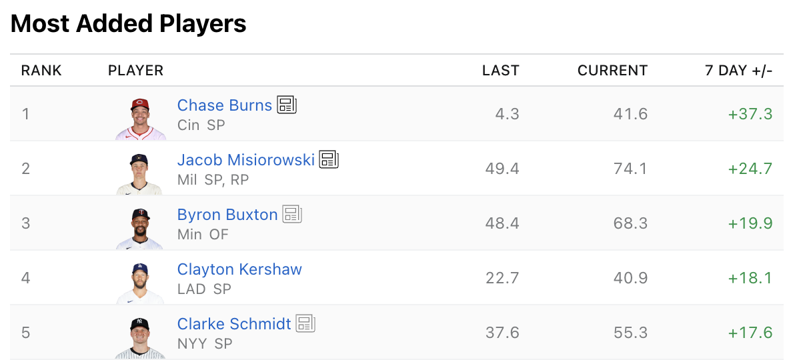Open Jacob Misiorowski's player page
787x360 pixels.
point(246,160)
